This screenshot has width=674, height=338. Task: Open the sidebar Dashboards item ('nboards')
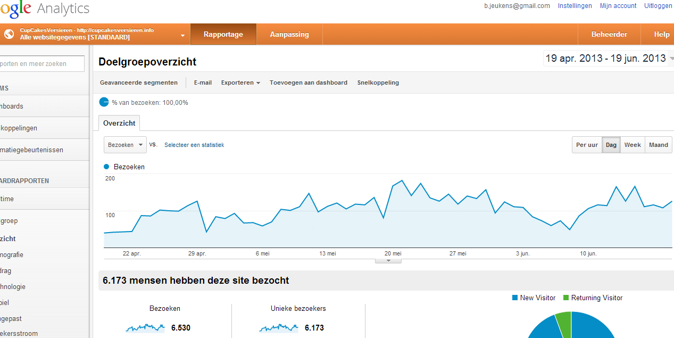point(45,106)
